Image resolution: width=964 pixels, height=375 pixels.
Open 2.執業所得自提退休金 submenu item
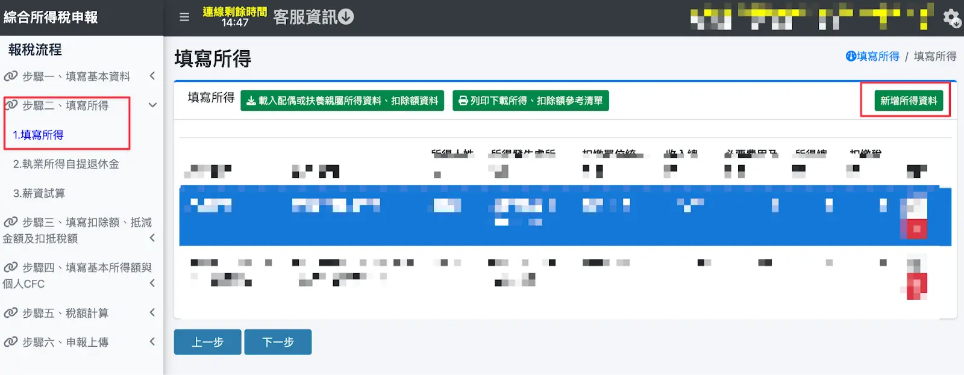66,164
